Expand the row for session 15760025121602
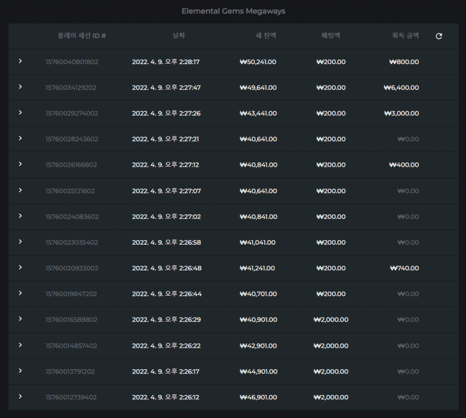 [x=20, y=190]
